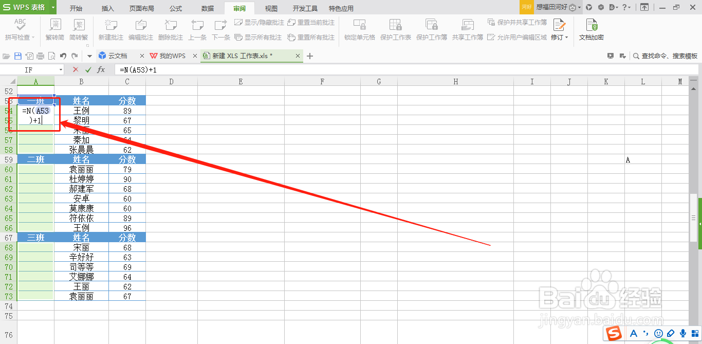
Task: Switch to the 数据 ribbon tab
Action: pyautogui.click(x=208, y=8)
